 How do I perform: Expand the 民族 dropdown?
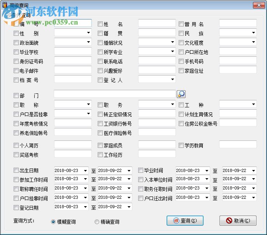(x=253, y=33)
